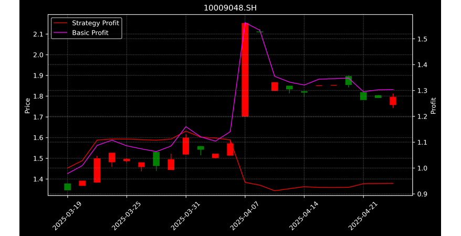Click the 0.9 profit tick label
Screen dimensions: 461x236
click(x=422, y=194)
